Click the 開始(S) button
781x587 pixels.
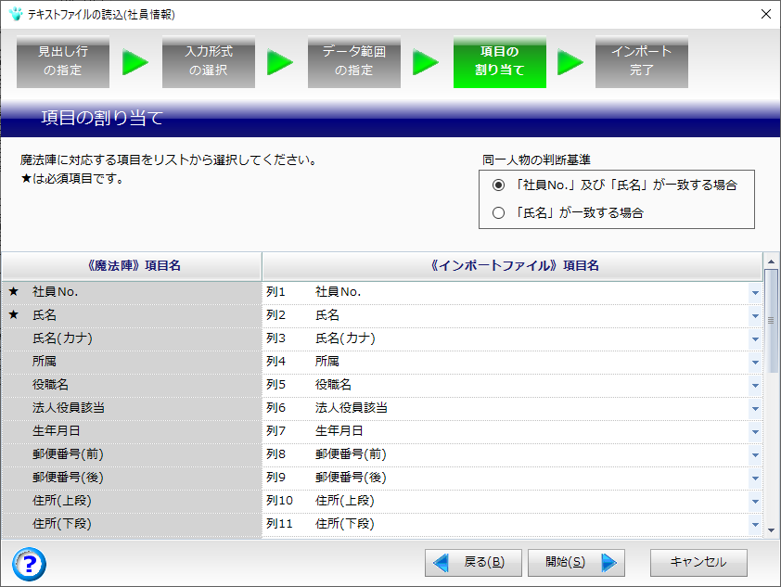coord(576,563)
